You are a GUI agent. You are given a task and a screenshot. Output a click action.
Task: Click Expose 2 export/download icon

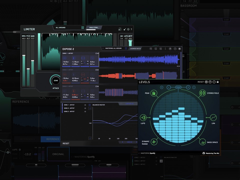point(156,49)
